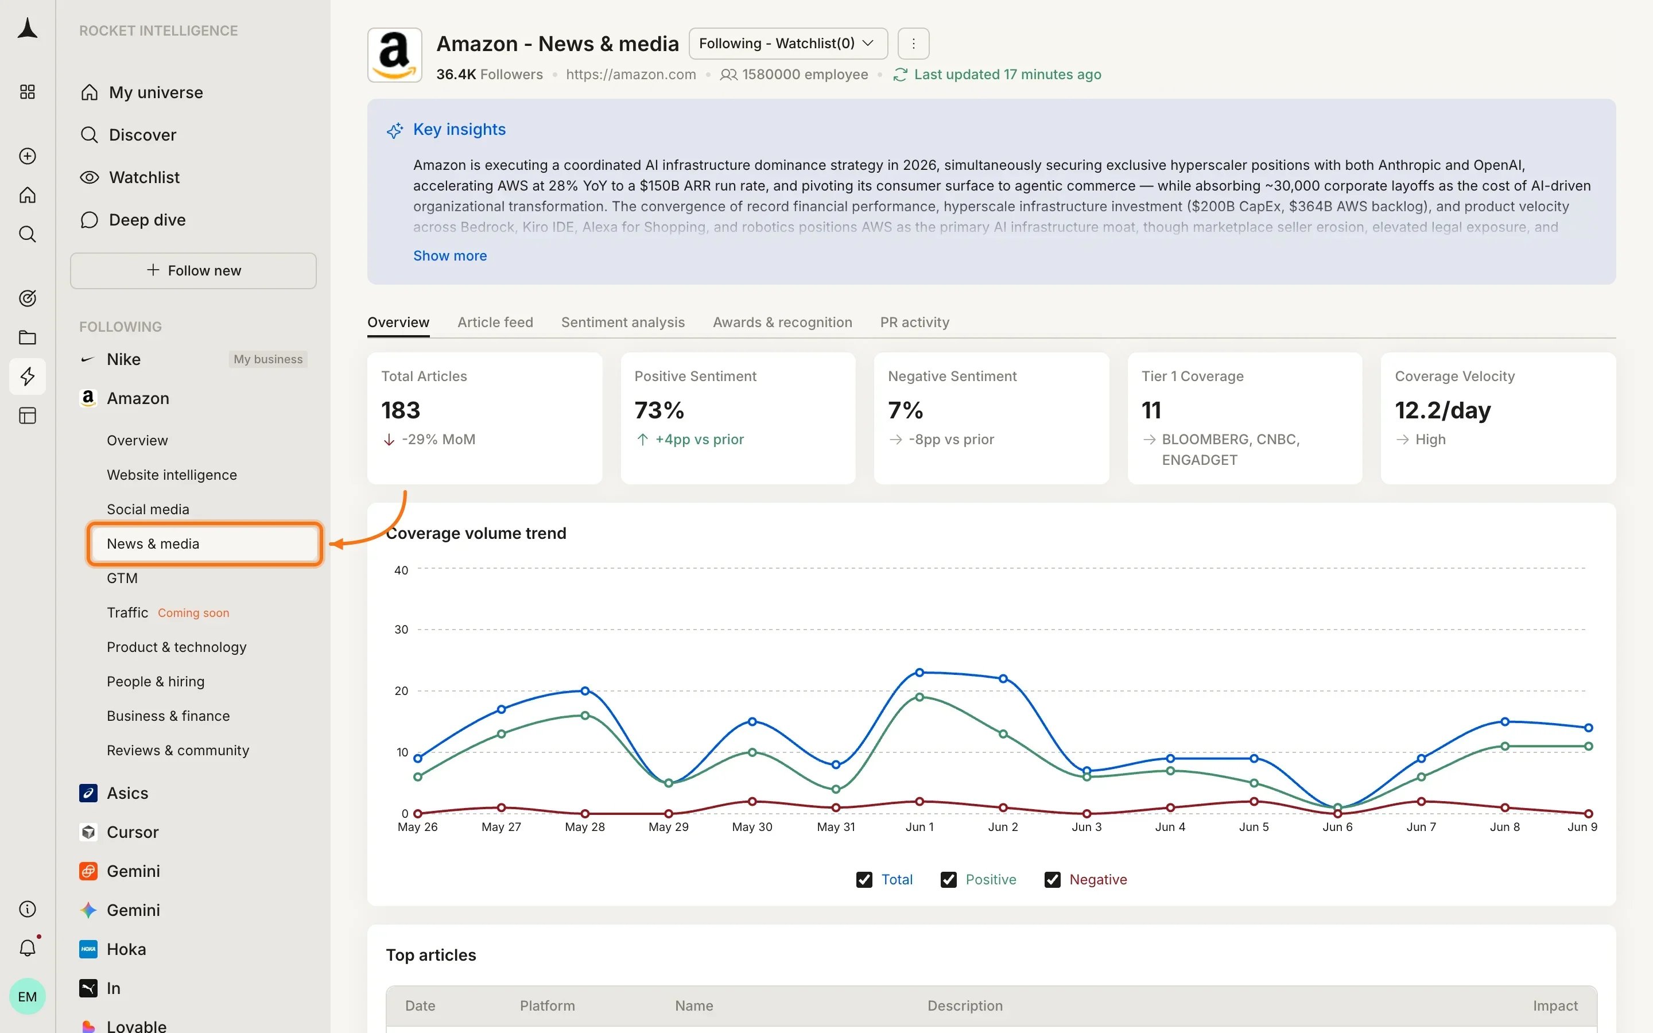Viewport: 1653px width, 1033px height.
Task: Click the Rocket logo icon in left rail
Action: [28, 29]
